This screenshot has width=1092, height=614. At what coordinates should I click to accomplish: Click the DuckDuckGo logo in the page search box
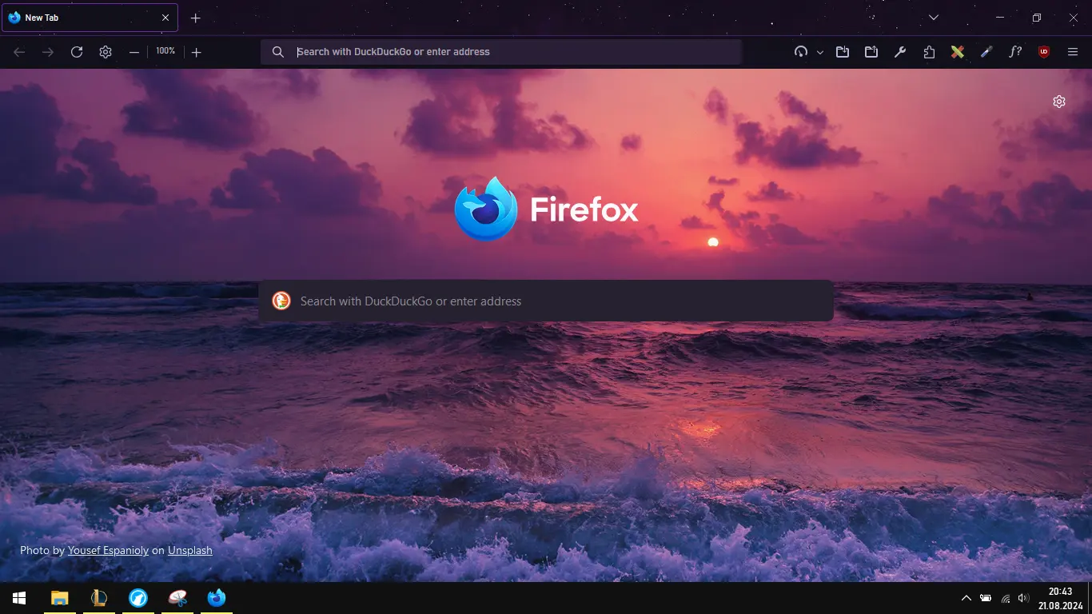pos(281,301)
